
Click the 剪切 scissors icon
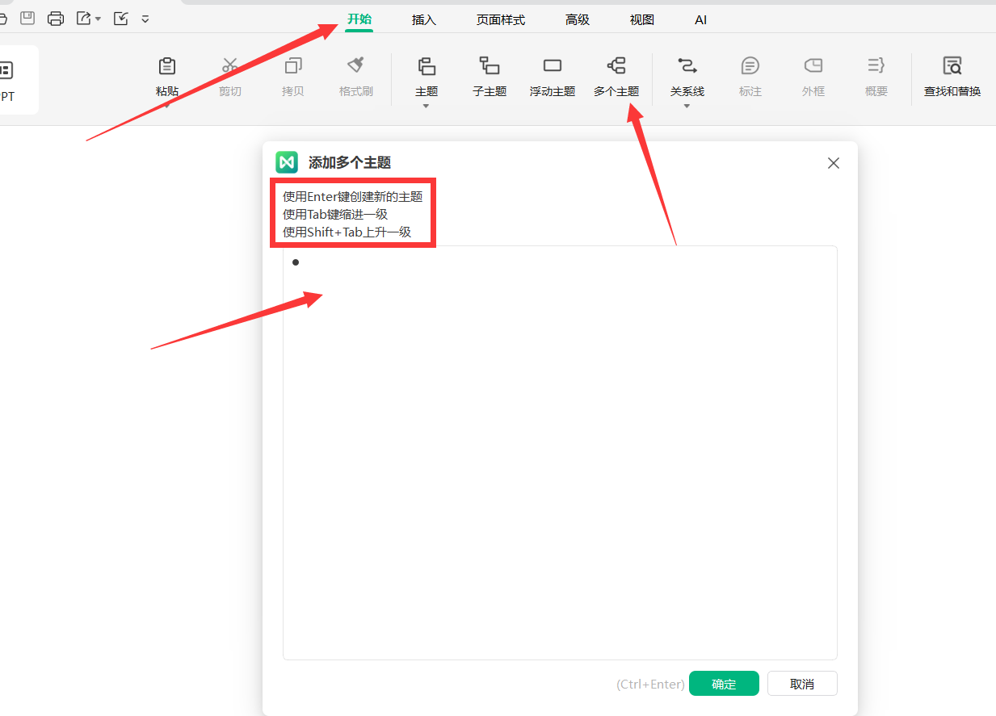(230, 66)
